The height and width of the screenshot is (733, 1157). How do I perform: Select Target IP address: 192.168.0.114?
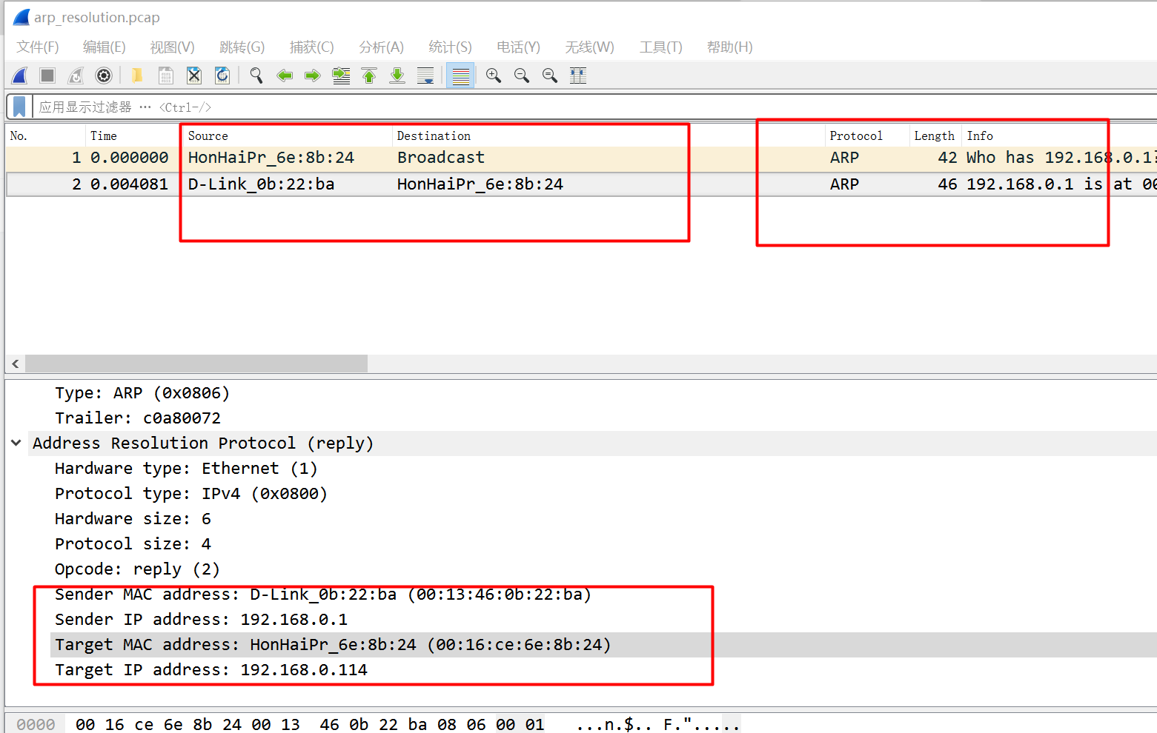(x=211, y=670)
